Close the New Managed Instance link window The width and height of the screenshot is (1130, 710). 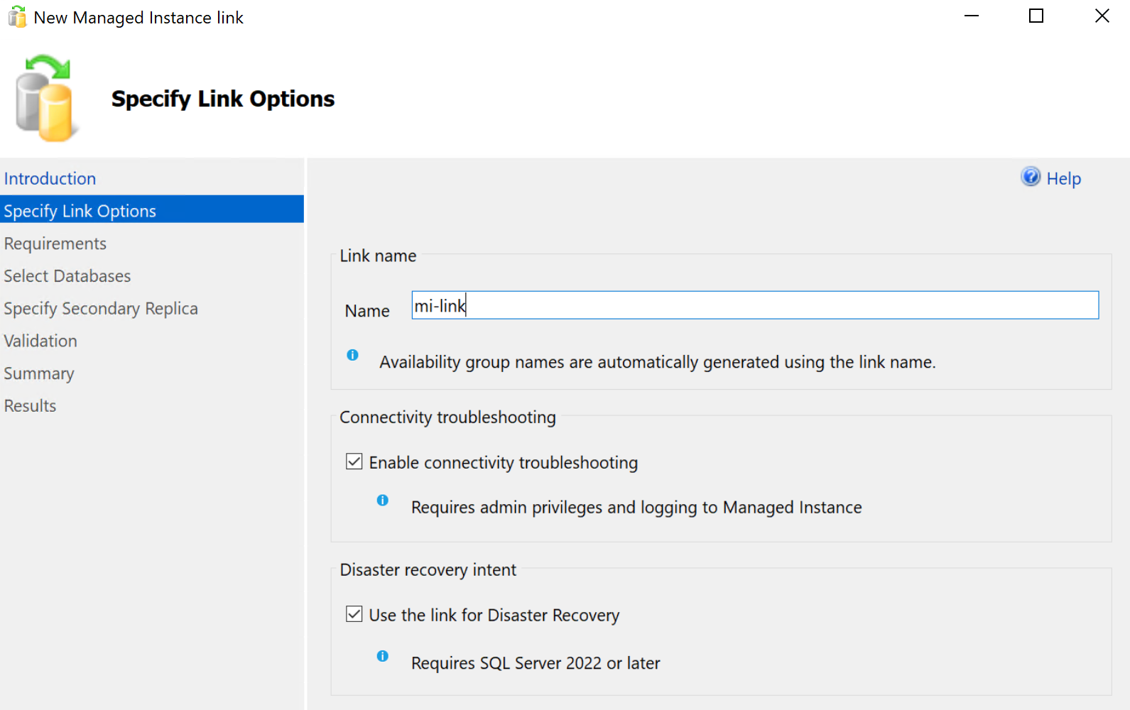[x=1102, y=16]
